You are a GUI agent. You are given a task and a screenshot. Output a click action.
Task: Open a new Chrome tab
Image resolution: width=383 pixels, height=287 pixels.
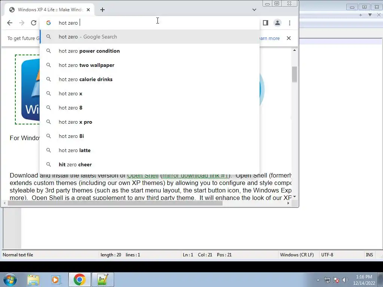[x=102, y=10]
